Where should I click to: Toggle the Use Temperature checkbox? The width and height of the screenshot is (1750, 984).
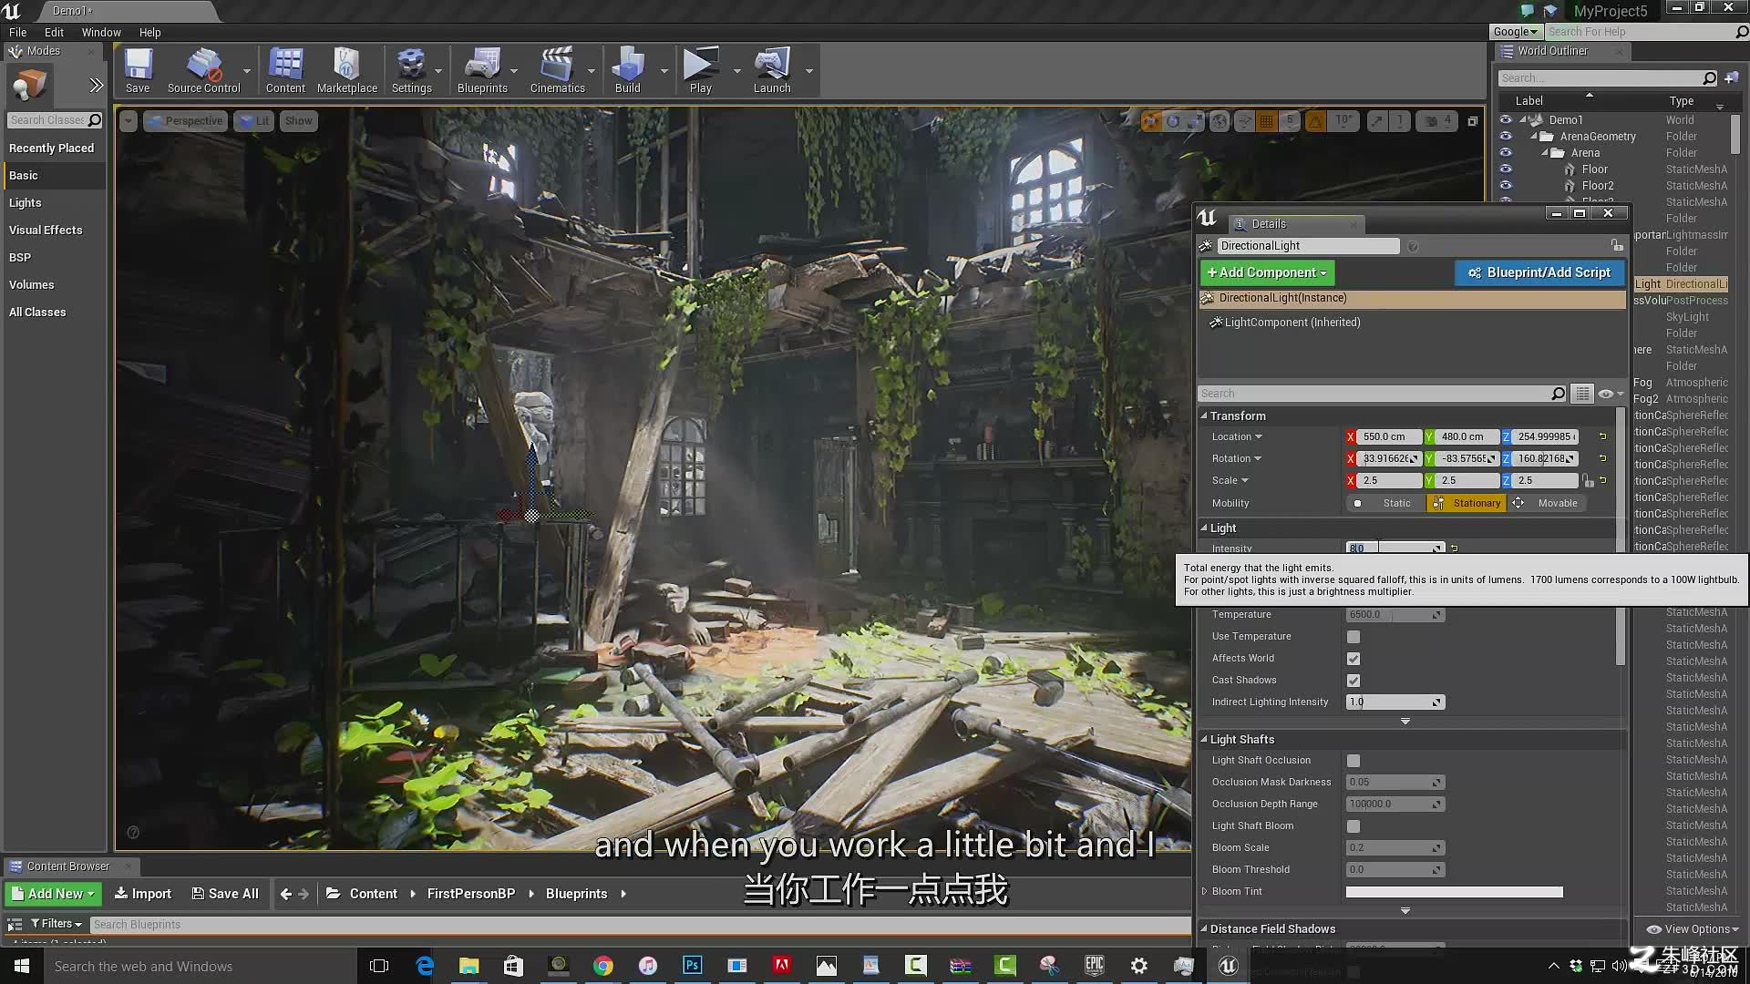point(1354,637)
